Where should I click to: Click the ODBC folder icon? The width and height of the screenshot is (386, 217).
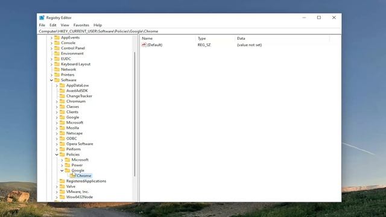point(62,139)
